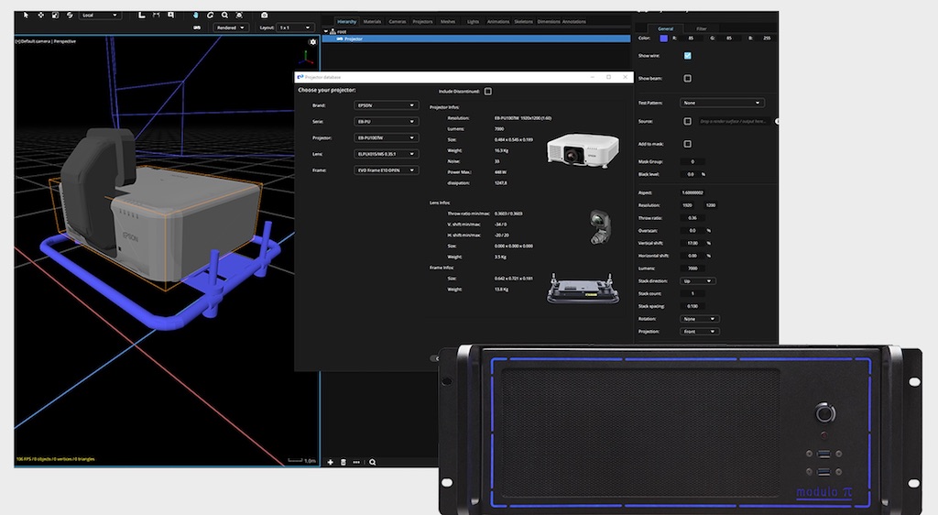
Task: Delete item with trash icon
Action: point(344,462)
